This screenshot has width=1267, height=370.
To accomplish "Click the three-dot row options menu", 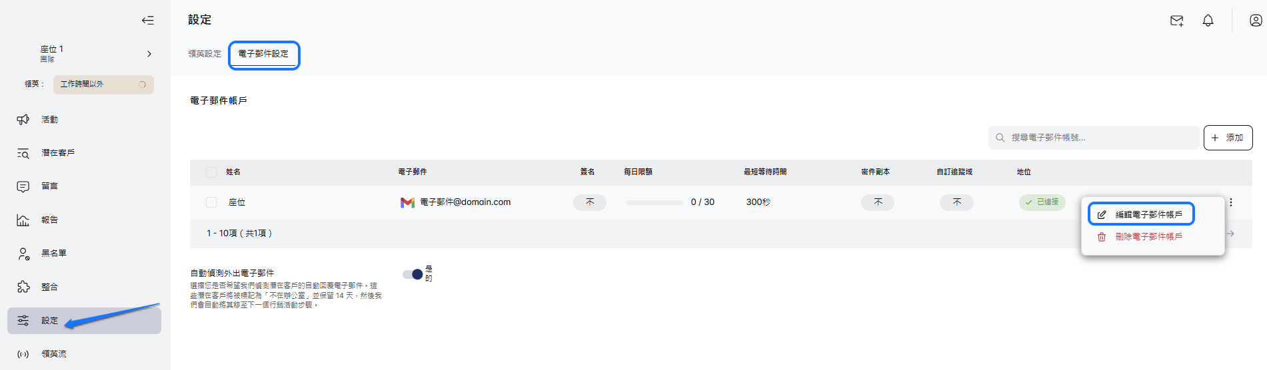I will [x=1230, y=202].
